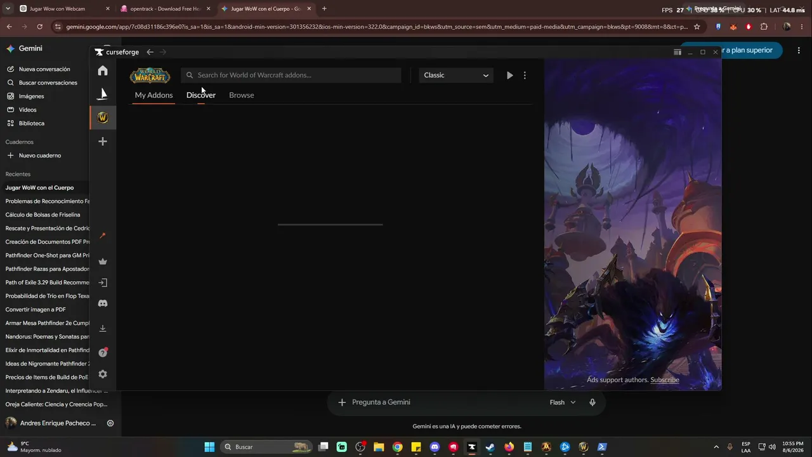
Task: Click the sign-in arrow icon in CurseForge sidebar
Action: coord(103,282)
